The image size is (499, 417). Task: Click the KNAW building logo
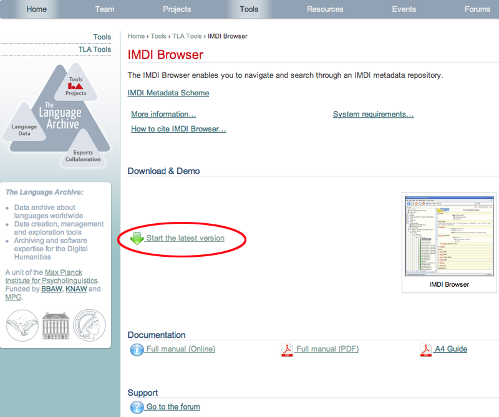(x=56, y=325)
